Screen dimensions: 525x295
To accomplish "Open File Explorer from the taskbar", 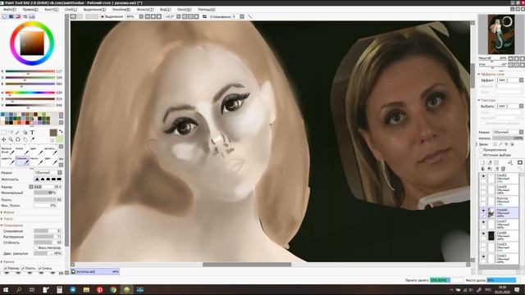I will point(86,289).
